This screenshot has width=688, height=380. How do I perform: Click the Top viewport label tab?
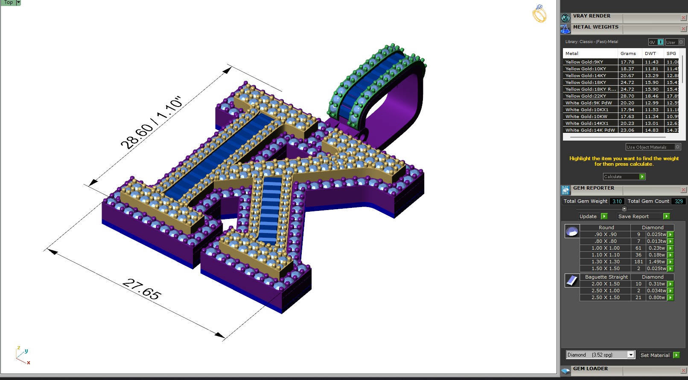[8, 3]
